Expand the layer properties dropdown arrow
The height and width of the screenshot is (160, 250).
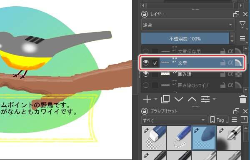(214, 99)
